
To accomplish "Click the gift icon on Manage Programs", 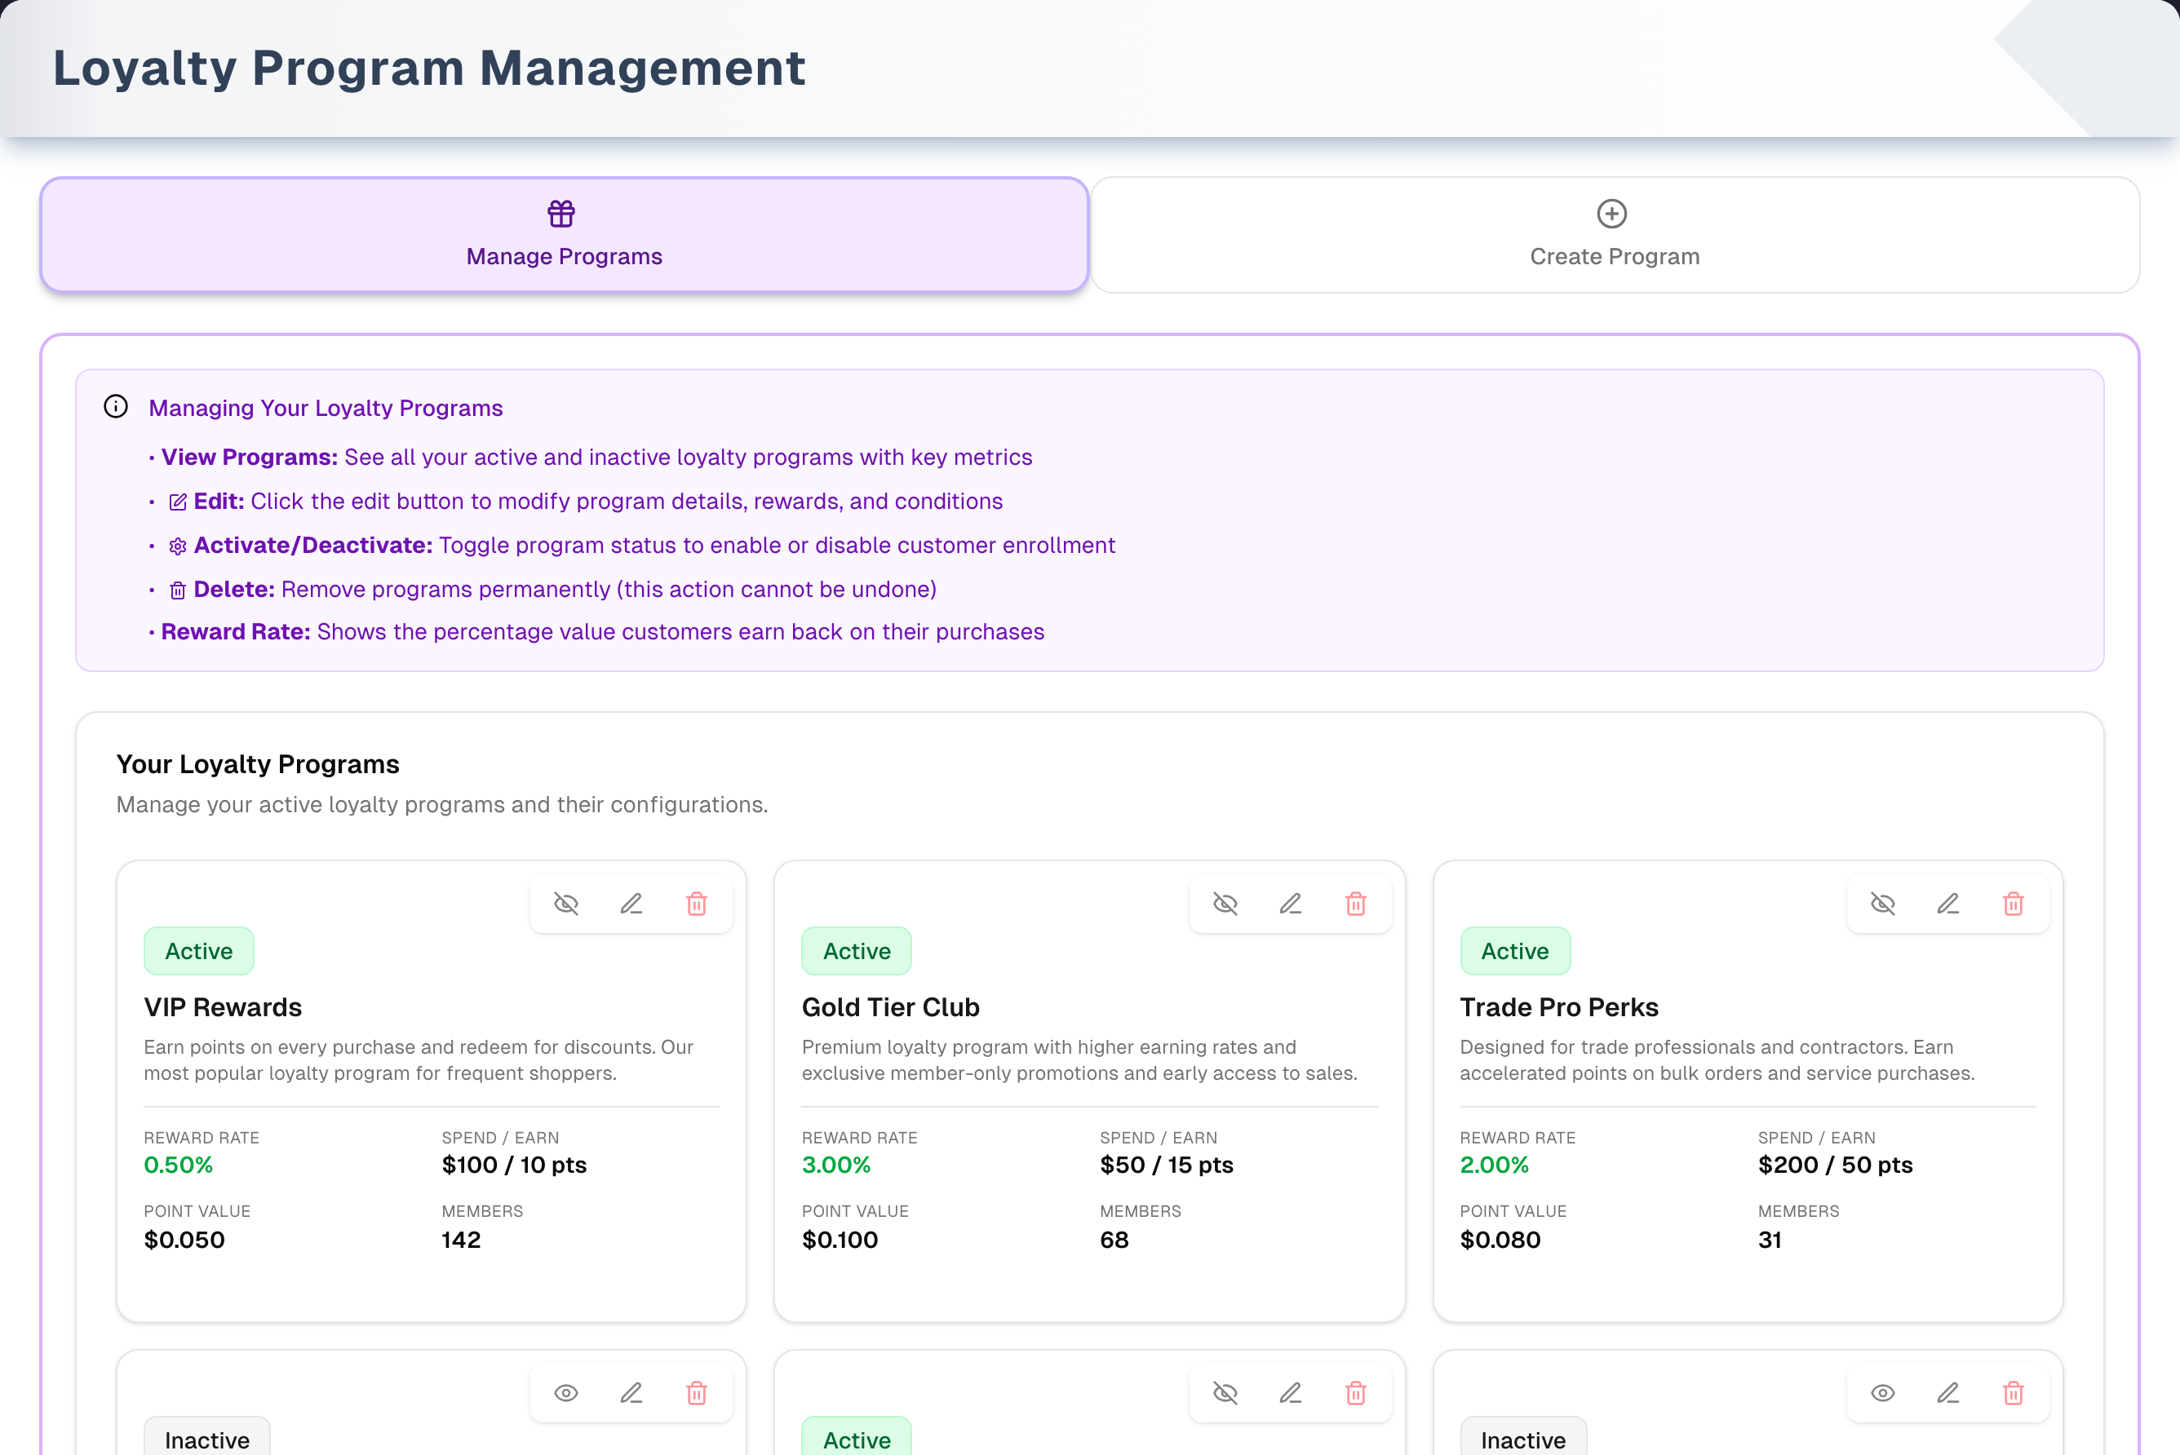I will tap(561, 214).
